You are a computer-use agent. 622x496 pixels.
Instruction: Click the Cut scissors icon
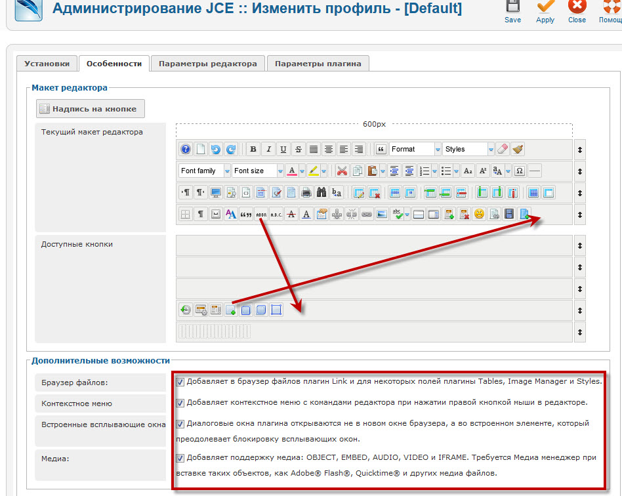[341, 171]
